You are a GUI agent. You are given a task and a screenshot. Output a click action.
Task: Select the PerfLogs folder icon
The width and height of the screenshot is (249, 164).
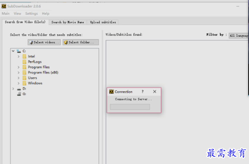[24, 62]
